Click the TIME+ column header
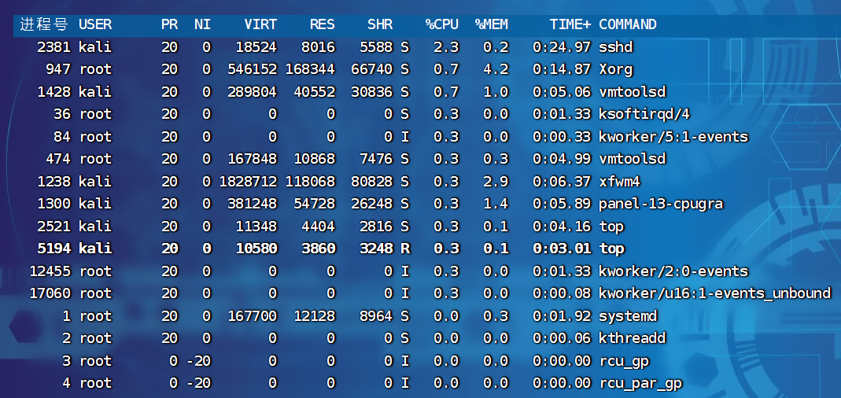Viewport: 841px width, 398px height. pos(570,24)
